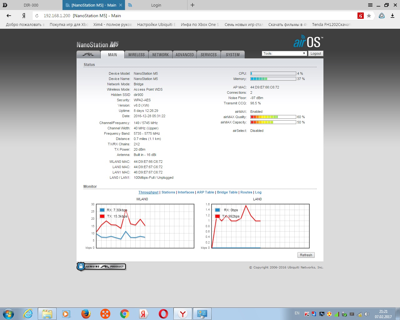
Task: Launch Firefox from the taskbar
Action: pyautogui.click(x=86, y=314)
